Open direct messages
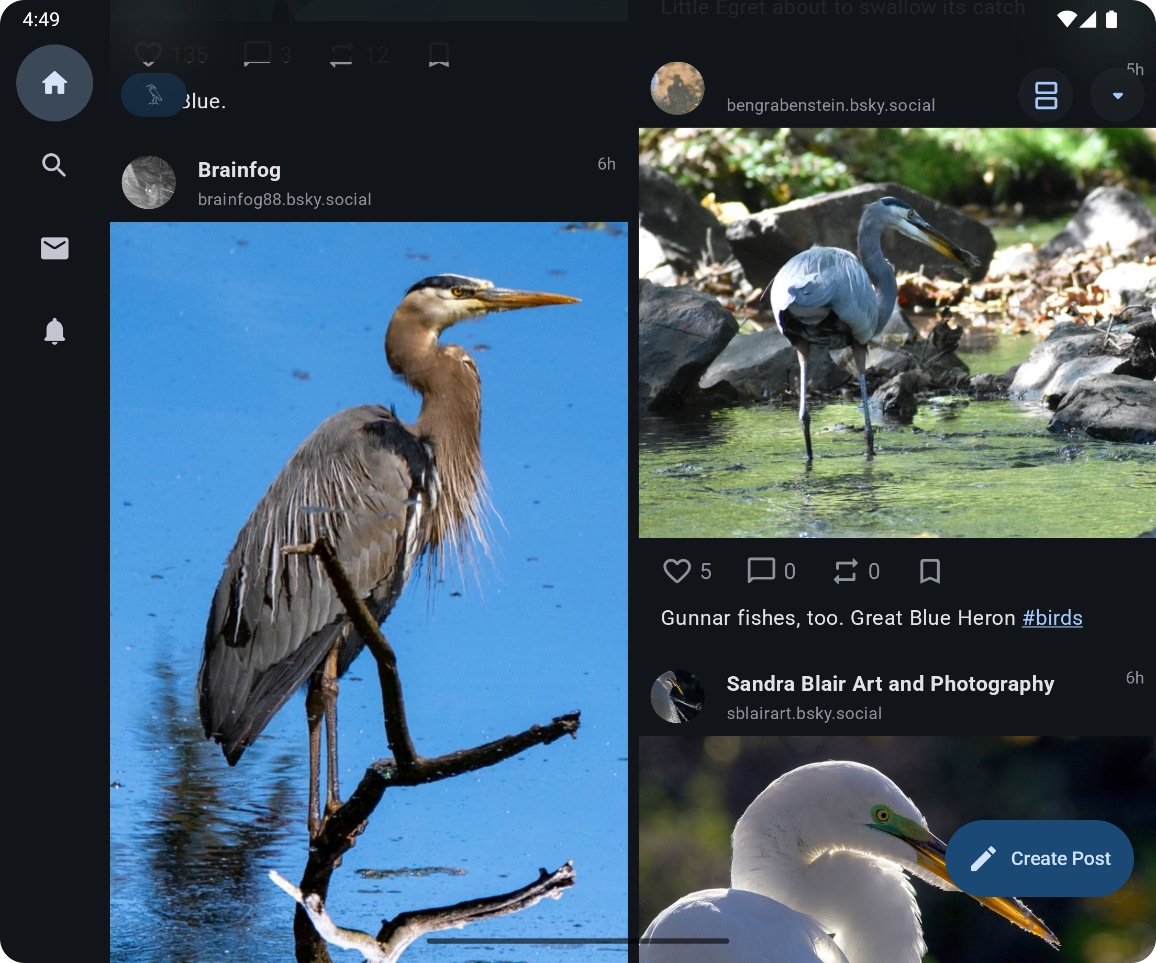1156x963 pixels. (54, 249)
